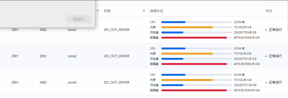The height and width of the screenshot is (98, 288).
Task: Select the zone2 cell
Action: 72,56
